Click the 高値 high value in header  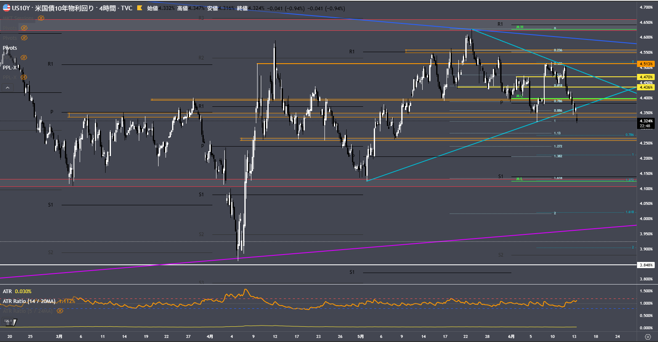pyautogui.click(x=196, y=8)
